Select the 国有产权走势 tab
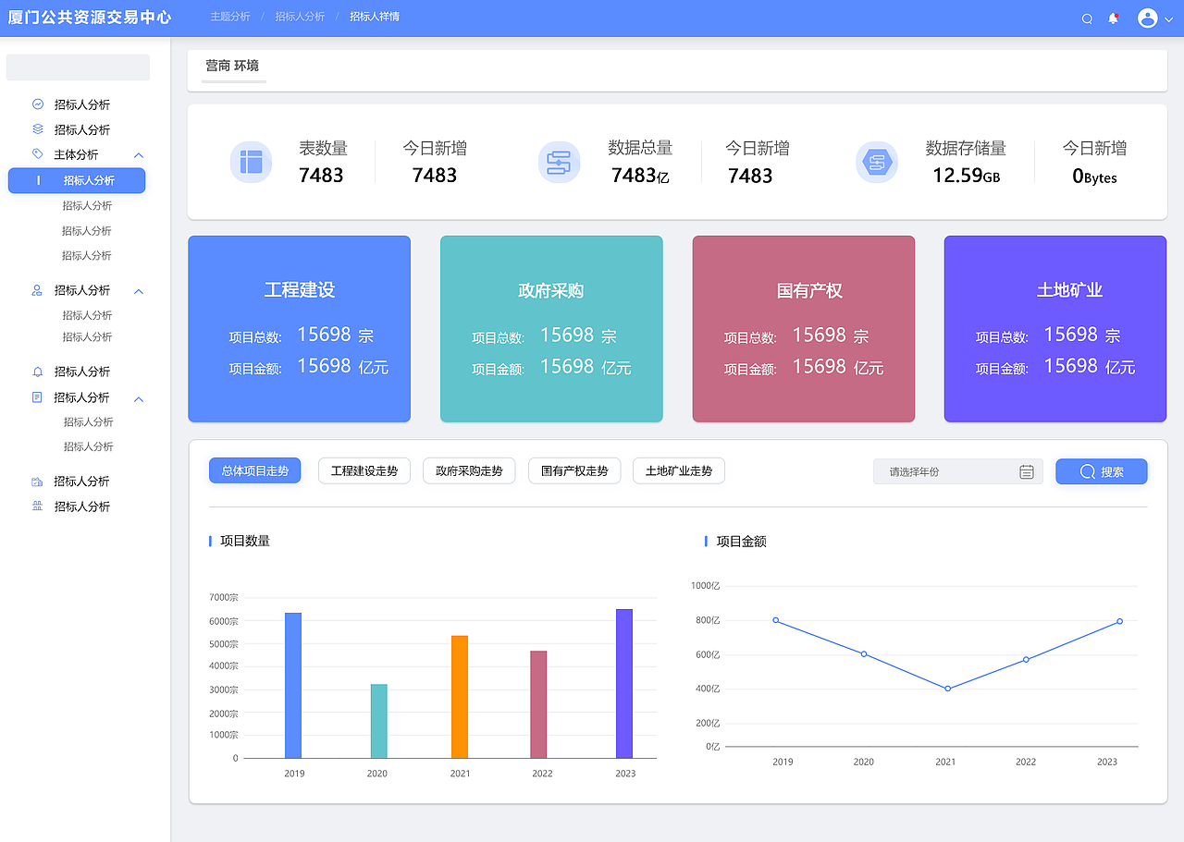The height and width of the screenshot is (842, 1184). coord(574,470)
